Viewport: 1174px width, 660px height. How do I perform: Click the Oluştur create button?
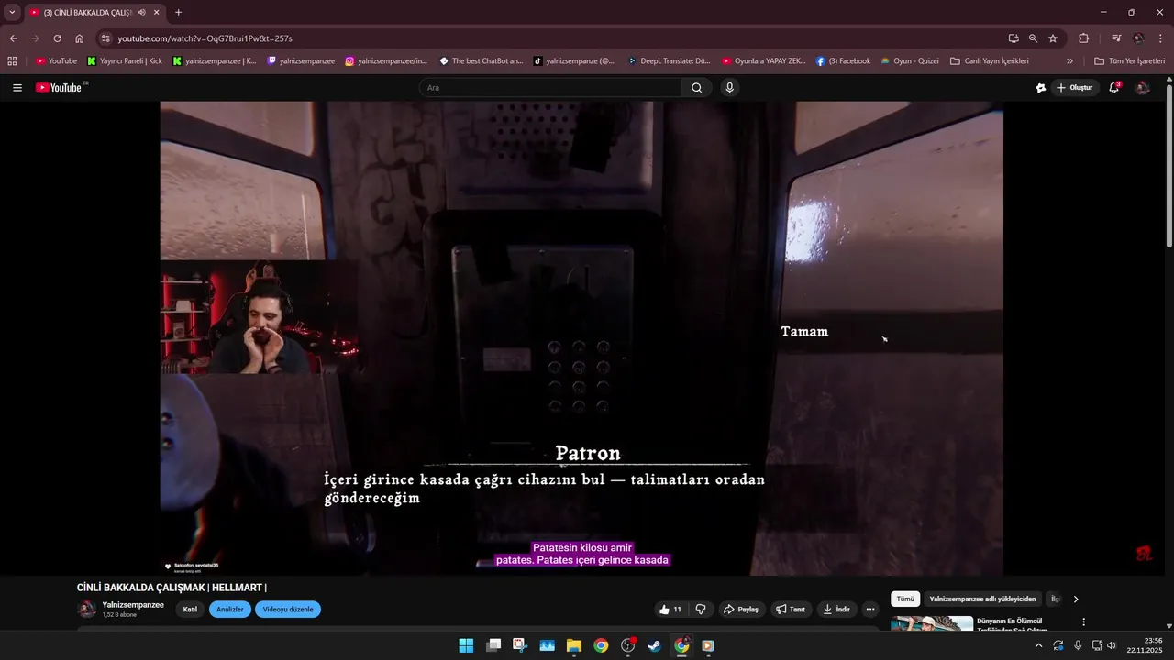(x=1075, y=88)
